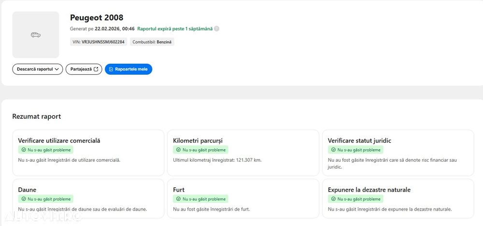Click the Partajează share button
The height and width of the screenshot is (226, 483).
pos(84,69)
